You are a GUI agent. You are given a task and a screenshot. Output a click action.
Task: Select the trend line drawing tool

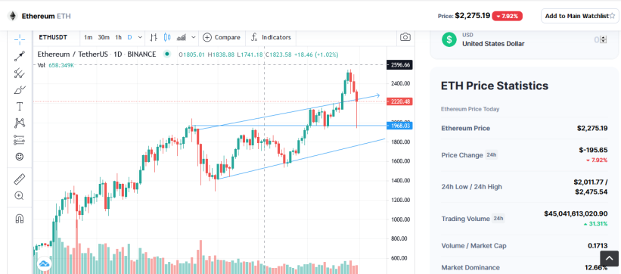(20, 56)
